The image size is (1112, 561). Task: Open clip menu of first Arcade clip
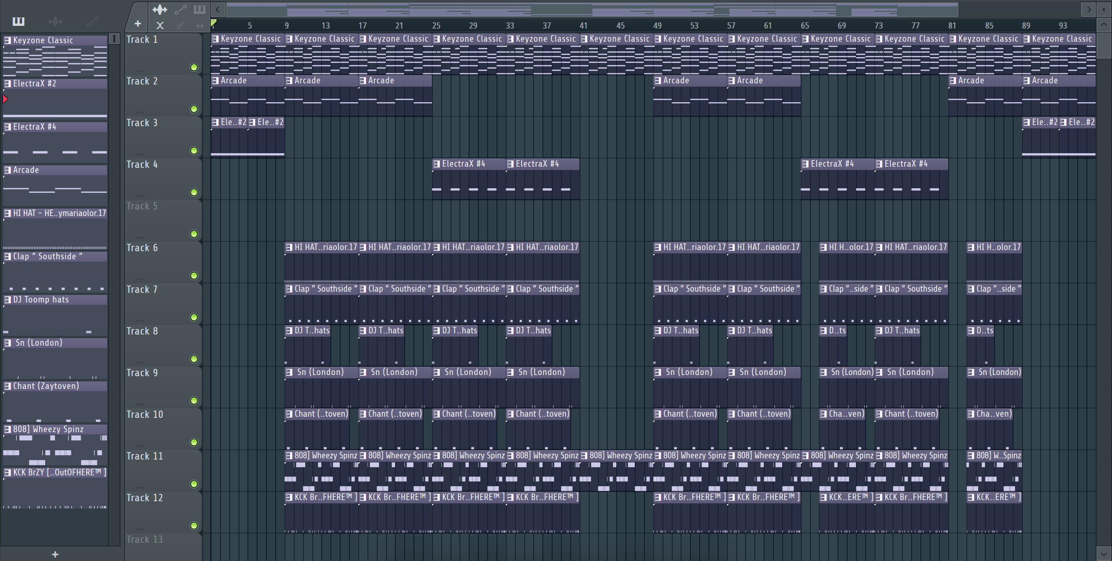click(x=215, y=81)
